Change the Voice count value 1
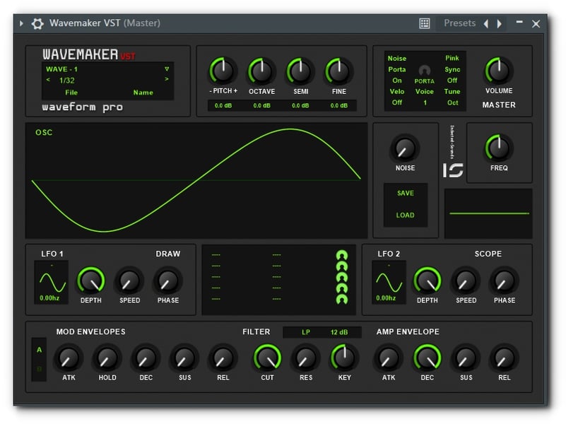 (x=425, y=103)
